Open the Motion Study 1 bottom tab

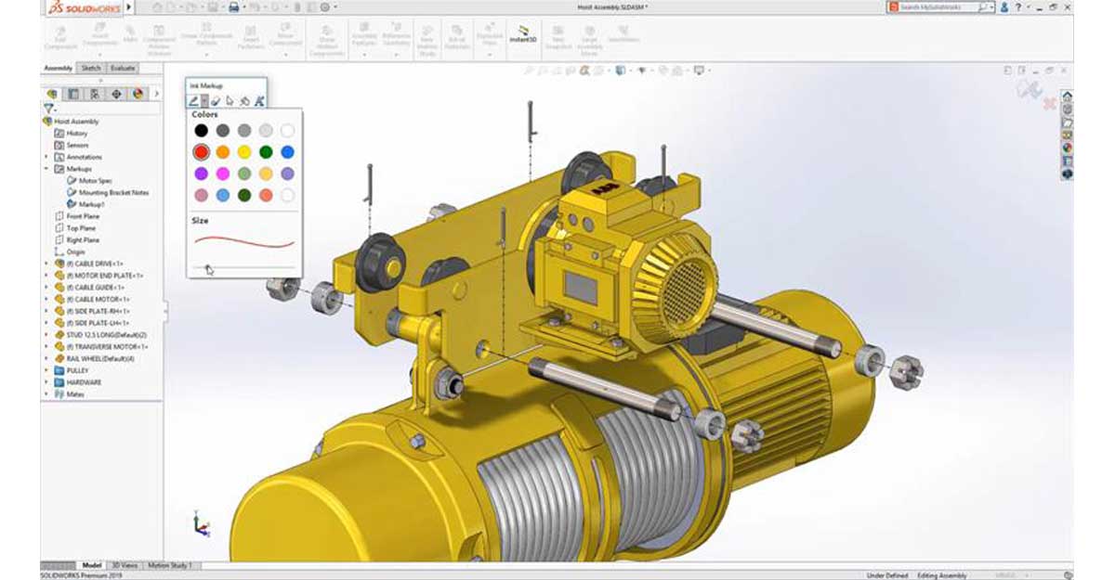[x=171, y=565]
